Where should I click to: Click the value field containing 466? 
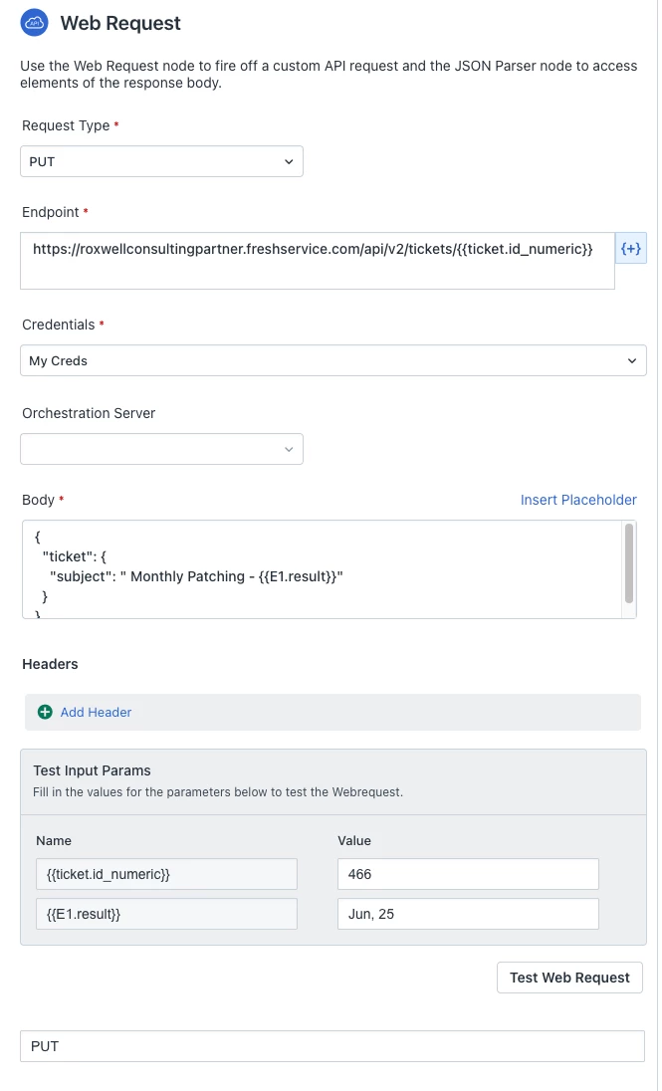coord(469,874)
